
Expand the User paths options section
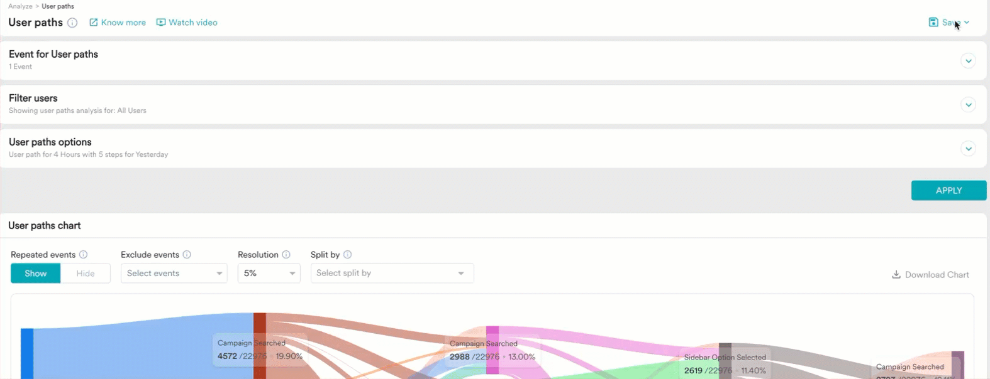968,149
